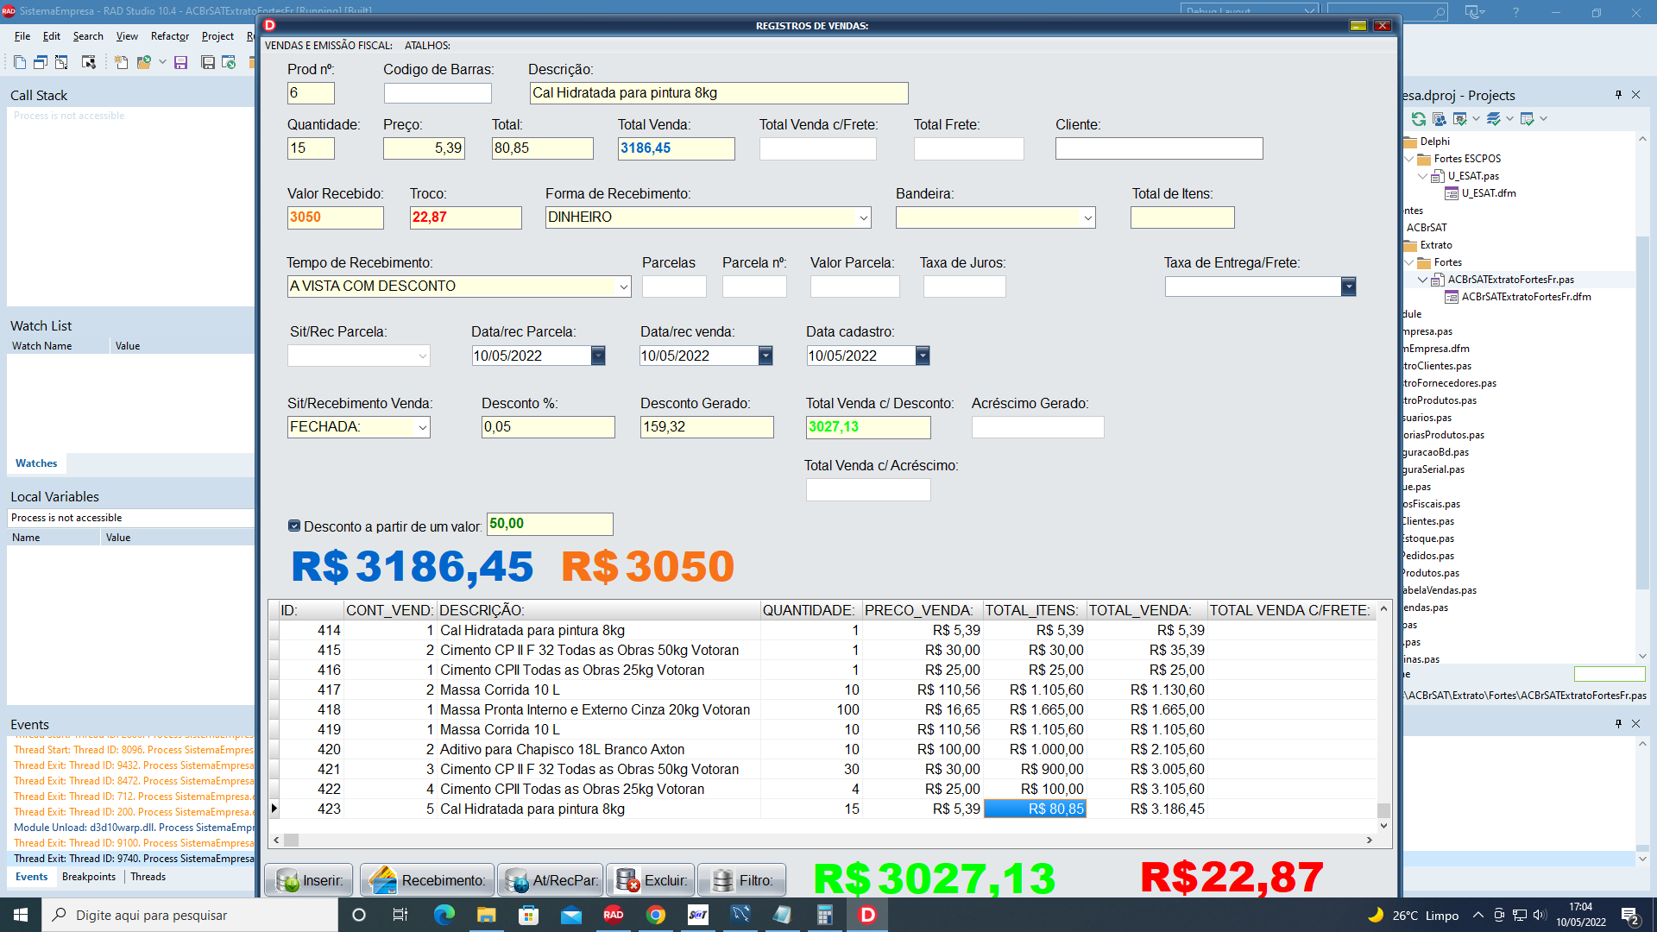Select highlighted cell R$ 80,85 in TOTAL_ITENS
Screen dimensions: 1657x932
(x=1035, y=809)
